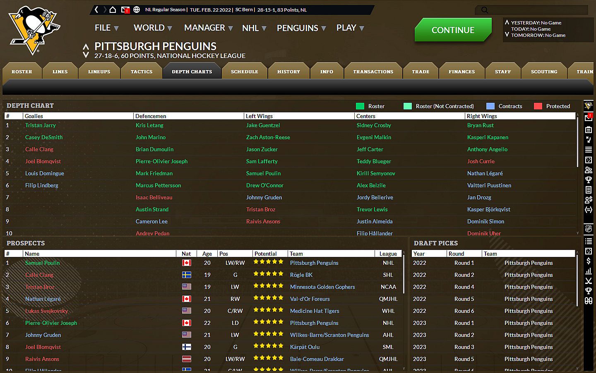This screenshot has height=373, width=596.
Task: Click the red Protected legend swatch
Action: pyautogui.click(x=538, y=106)
